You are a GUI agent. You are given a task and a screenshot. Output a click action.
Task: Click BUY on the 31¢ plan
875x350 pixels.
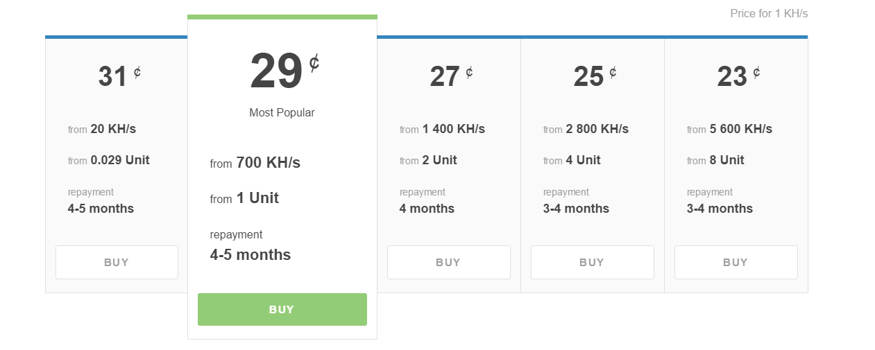point(117,262)
